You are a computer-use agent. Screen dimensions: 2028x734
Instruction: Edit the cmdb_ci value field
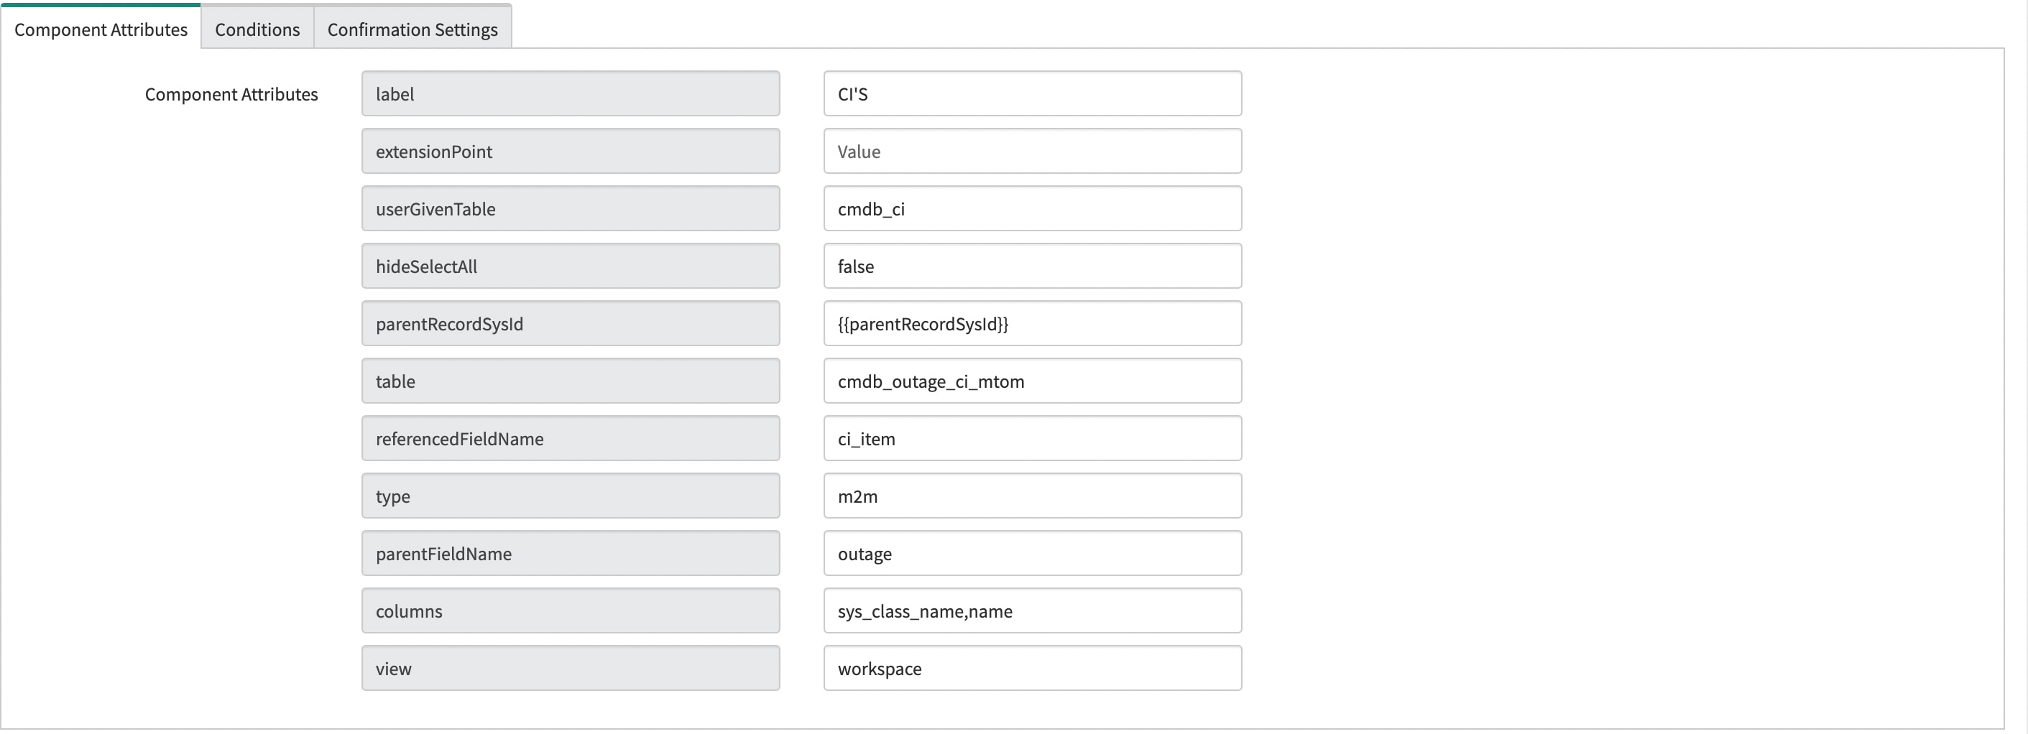[1032, 208]
